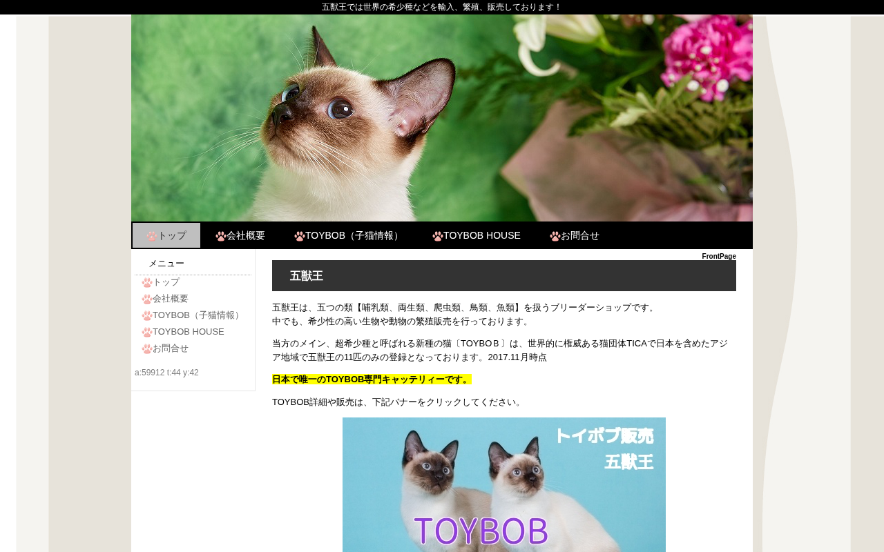Click the line TOYBOB詳細や販売は、下記バナー text
The image size is (884, 552).
click(x=398, y=402)
